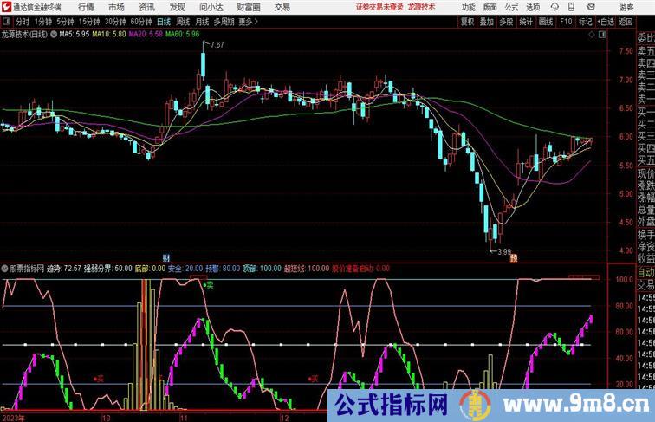This screenshot has width=655, height=422.
Task: Click the 7.67 high price marker
Action: point(216,44)
